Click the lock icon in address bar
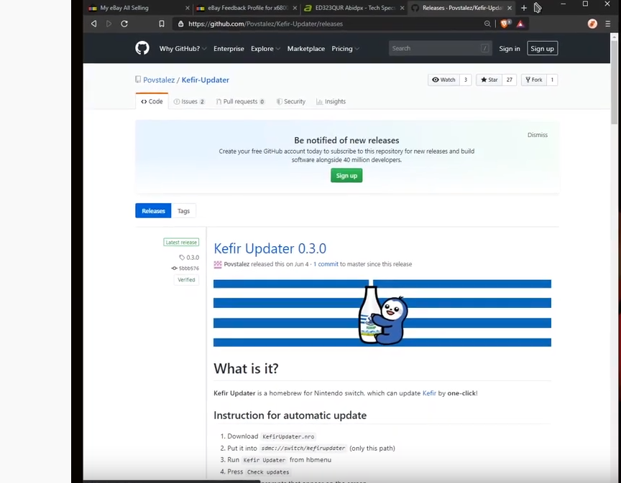 tap(181, 24)
